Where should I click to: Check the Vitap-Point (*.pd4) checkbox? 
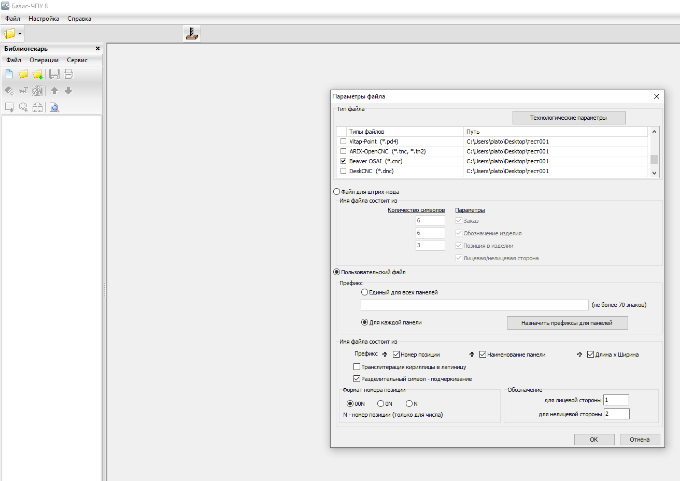point(343,142)
